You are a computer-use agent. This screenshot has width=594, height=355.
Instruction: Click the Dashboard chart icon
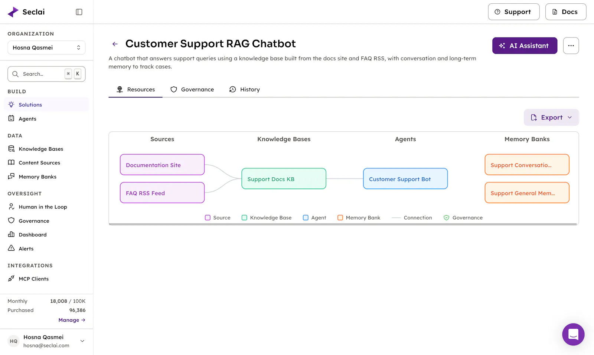point(12,234)
